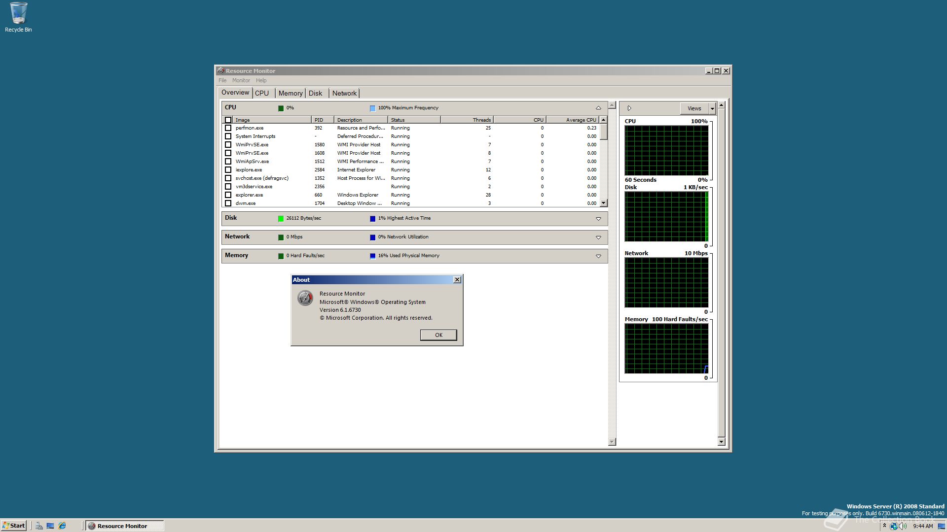Click OK in About dialog
Screen dimensions: 947x532
click(438, 335)
